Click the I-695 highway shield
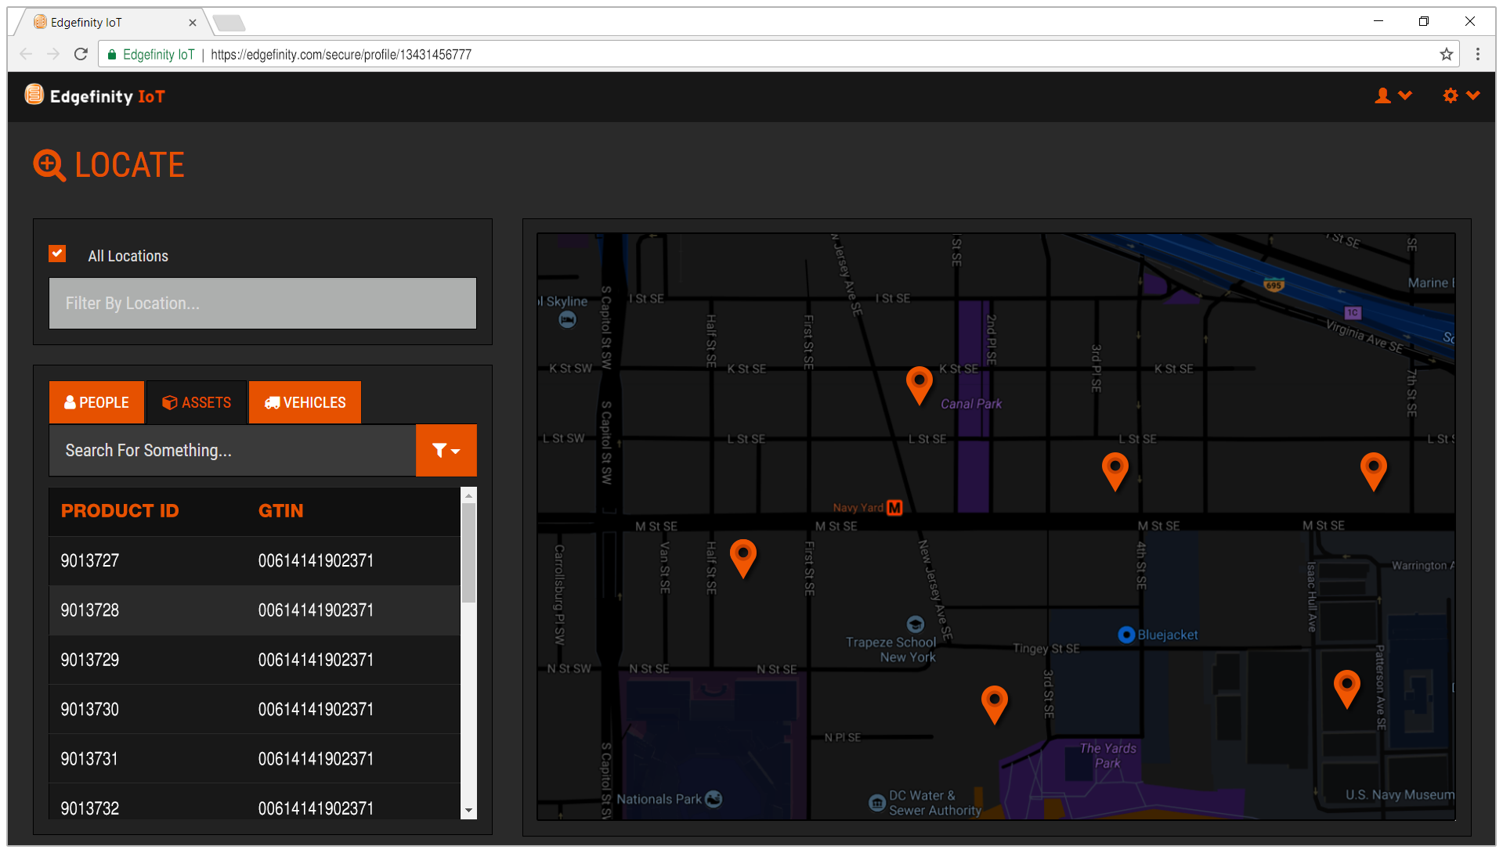The width and height of the screenshot is (1503, 853). click(1274, 285)
